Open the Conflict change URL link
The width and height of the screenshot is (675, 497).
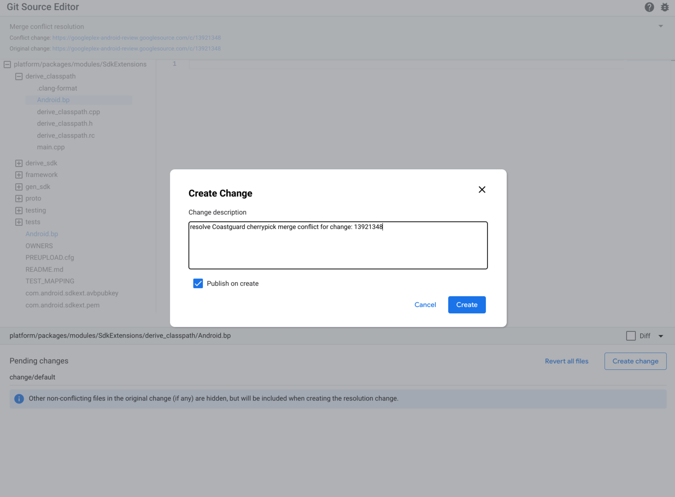[x=136, y=38]
